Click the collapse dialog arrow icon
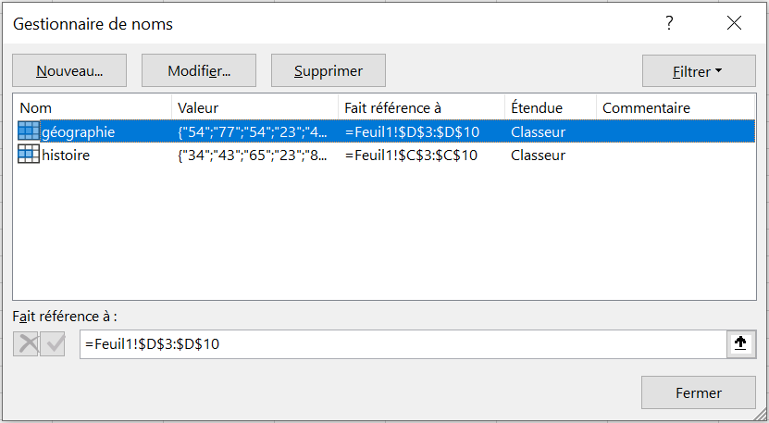 740,343
